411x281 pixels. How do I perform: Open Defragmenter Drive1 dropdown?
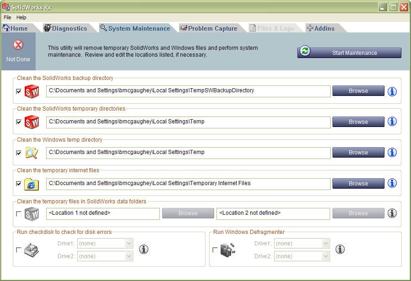pos(302,244)
